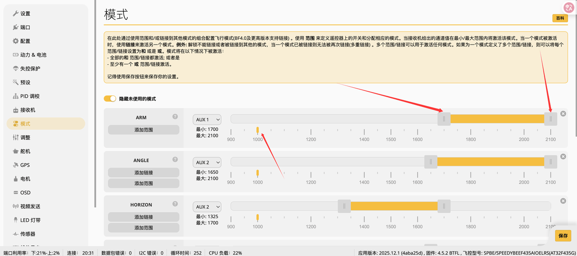577x256 pixels.
Task: Click the OSD icon
Action: pyautogui.click(x=16, y=193)
